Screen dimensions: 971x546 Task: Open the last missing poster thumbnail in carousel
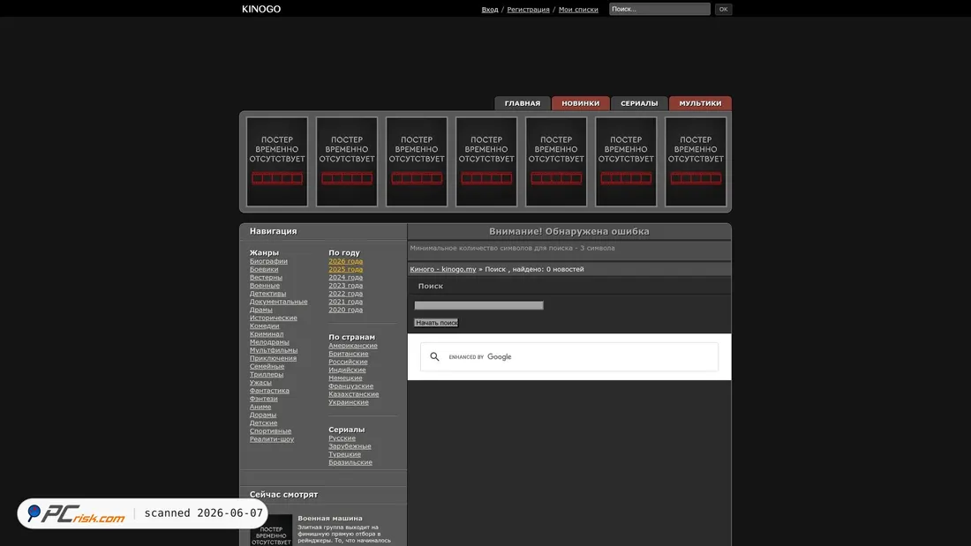696,161
